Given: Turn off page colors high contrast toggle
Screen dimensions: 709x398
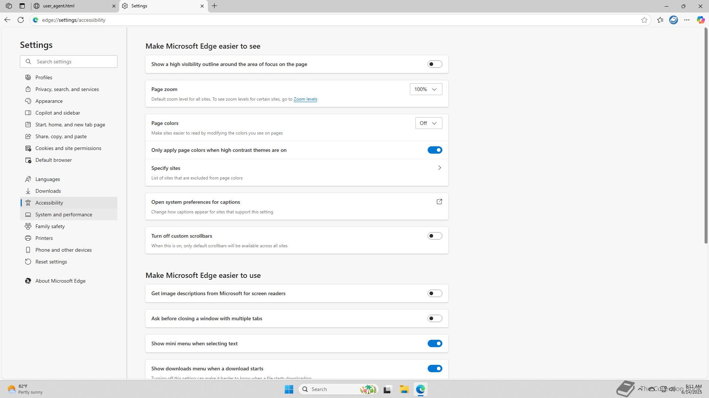Looking at the screenshot, I should tap(435, 150).
